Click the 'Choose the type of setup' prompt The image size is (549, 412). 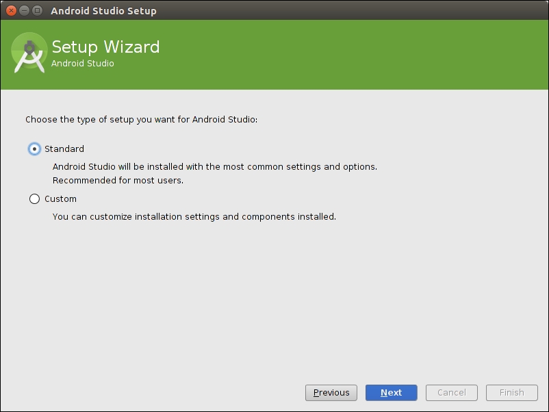click(x=141, y=120)
